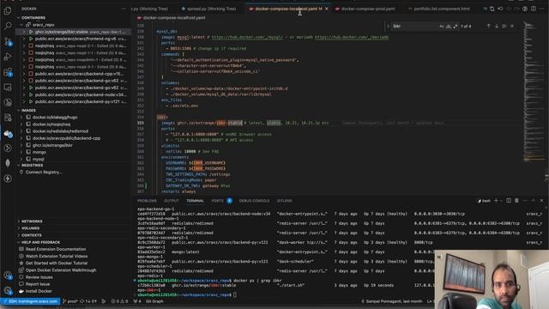This screenshot has height=309, width=549.
Task: Open editor More Actions ellipsis
Action: click(541, 9)
